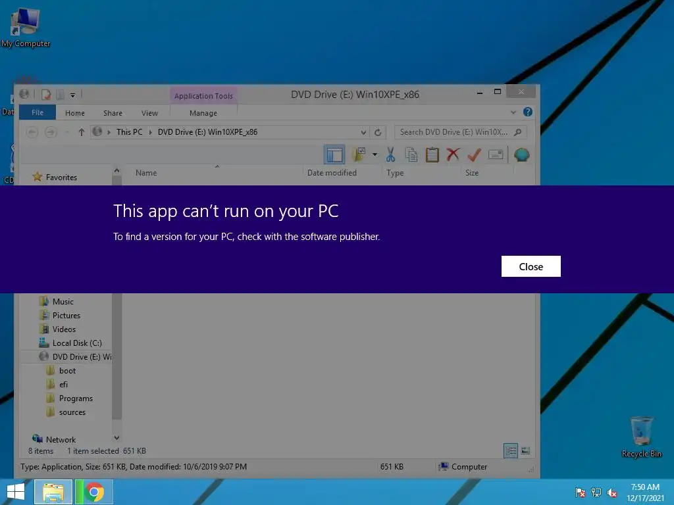Expand the ribbon with the chevron

pyautogui.click(x=513, y=112)
